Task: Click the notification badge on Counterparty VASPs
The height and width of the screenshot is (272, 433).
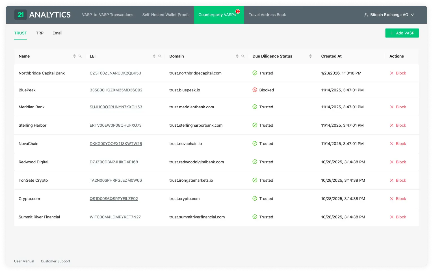Action: tap(238, 12)
